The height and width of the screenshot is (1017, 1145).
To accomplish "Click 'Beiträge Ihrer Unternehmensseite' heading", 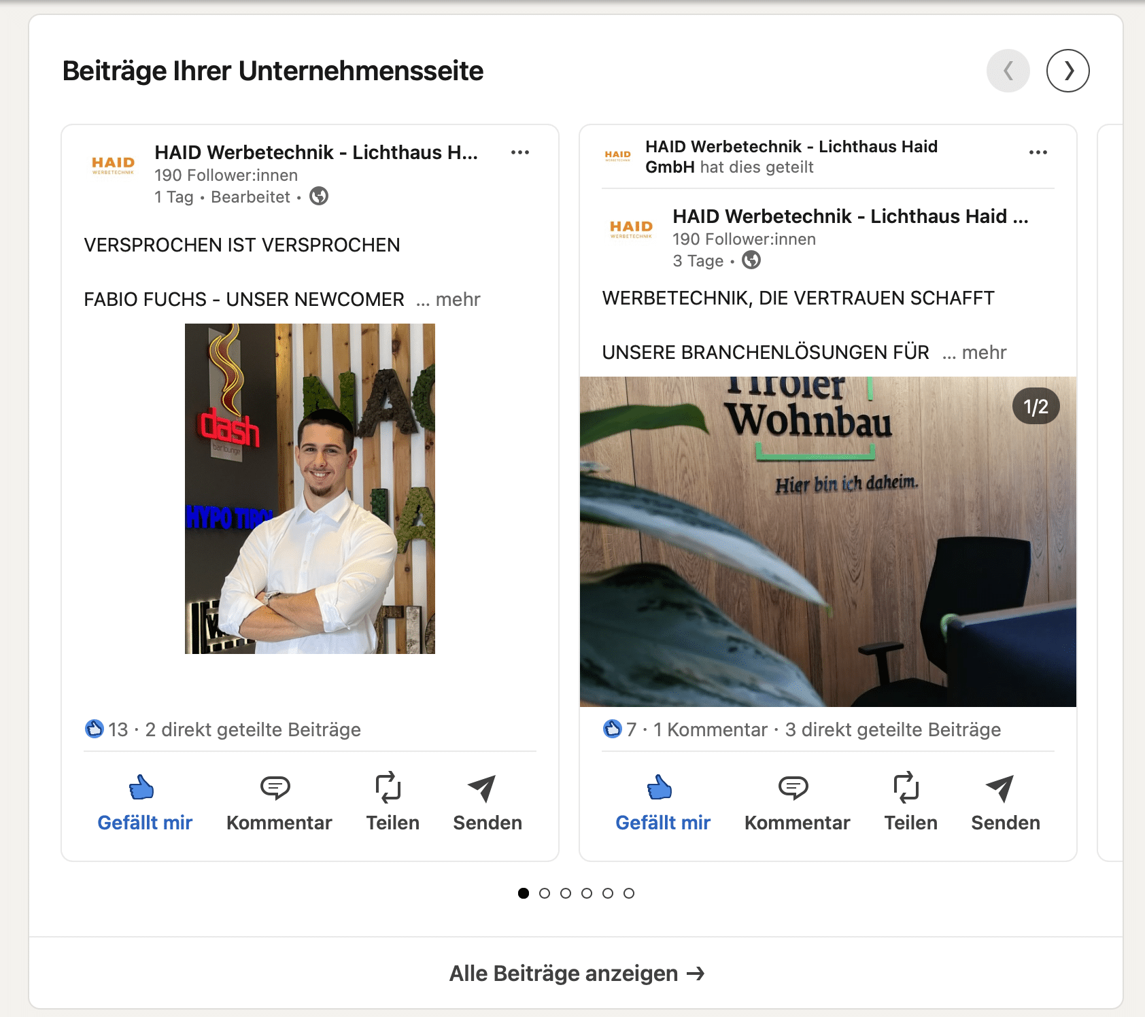I will [273, 71].
